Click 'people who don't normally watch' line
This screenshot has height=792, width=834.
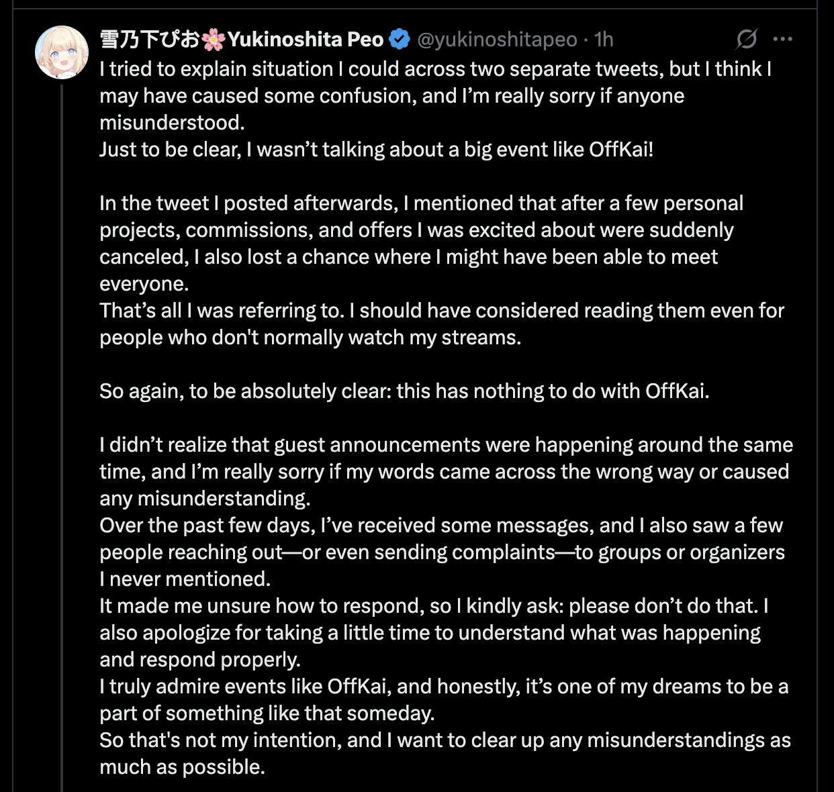310,337
